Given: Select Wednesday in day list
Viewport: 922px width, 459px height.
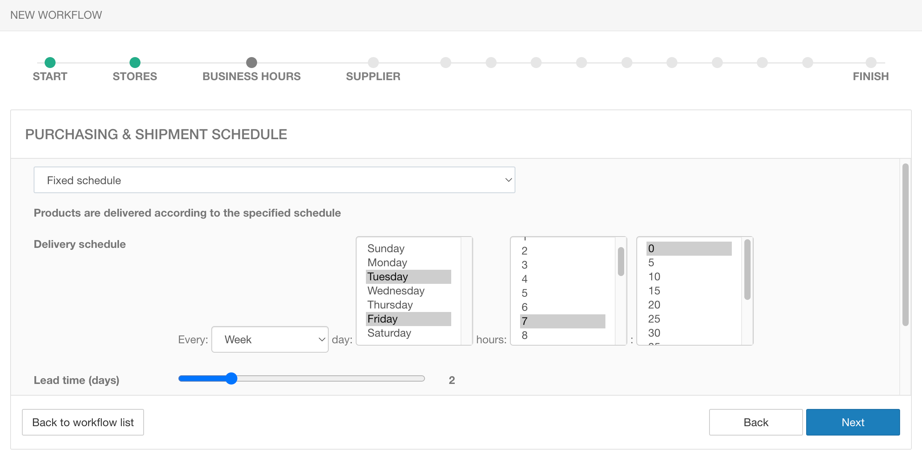Looking at the screenshot, I should coord(396,291).
